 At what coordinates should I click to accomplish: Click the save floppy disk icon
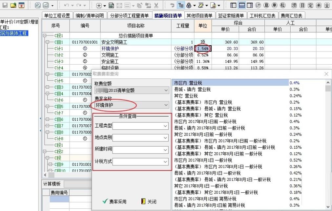tap(5, 5)
